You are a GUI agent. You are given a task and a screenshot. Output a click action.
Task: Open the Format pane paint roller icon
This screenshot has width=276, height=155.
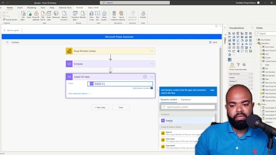238,65
